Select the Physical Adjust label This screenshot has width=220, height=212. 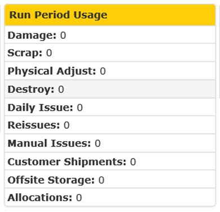52,71
